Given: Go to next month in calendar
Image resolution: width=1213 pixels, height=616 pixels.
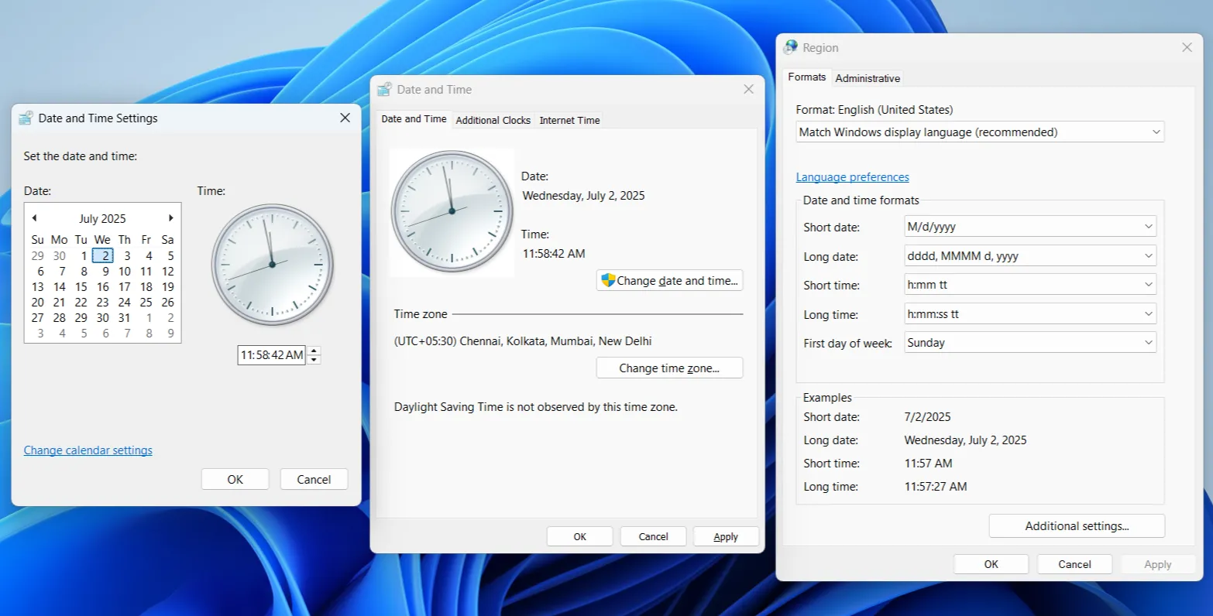Looking at the screenshot, I should 171,218.
